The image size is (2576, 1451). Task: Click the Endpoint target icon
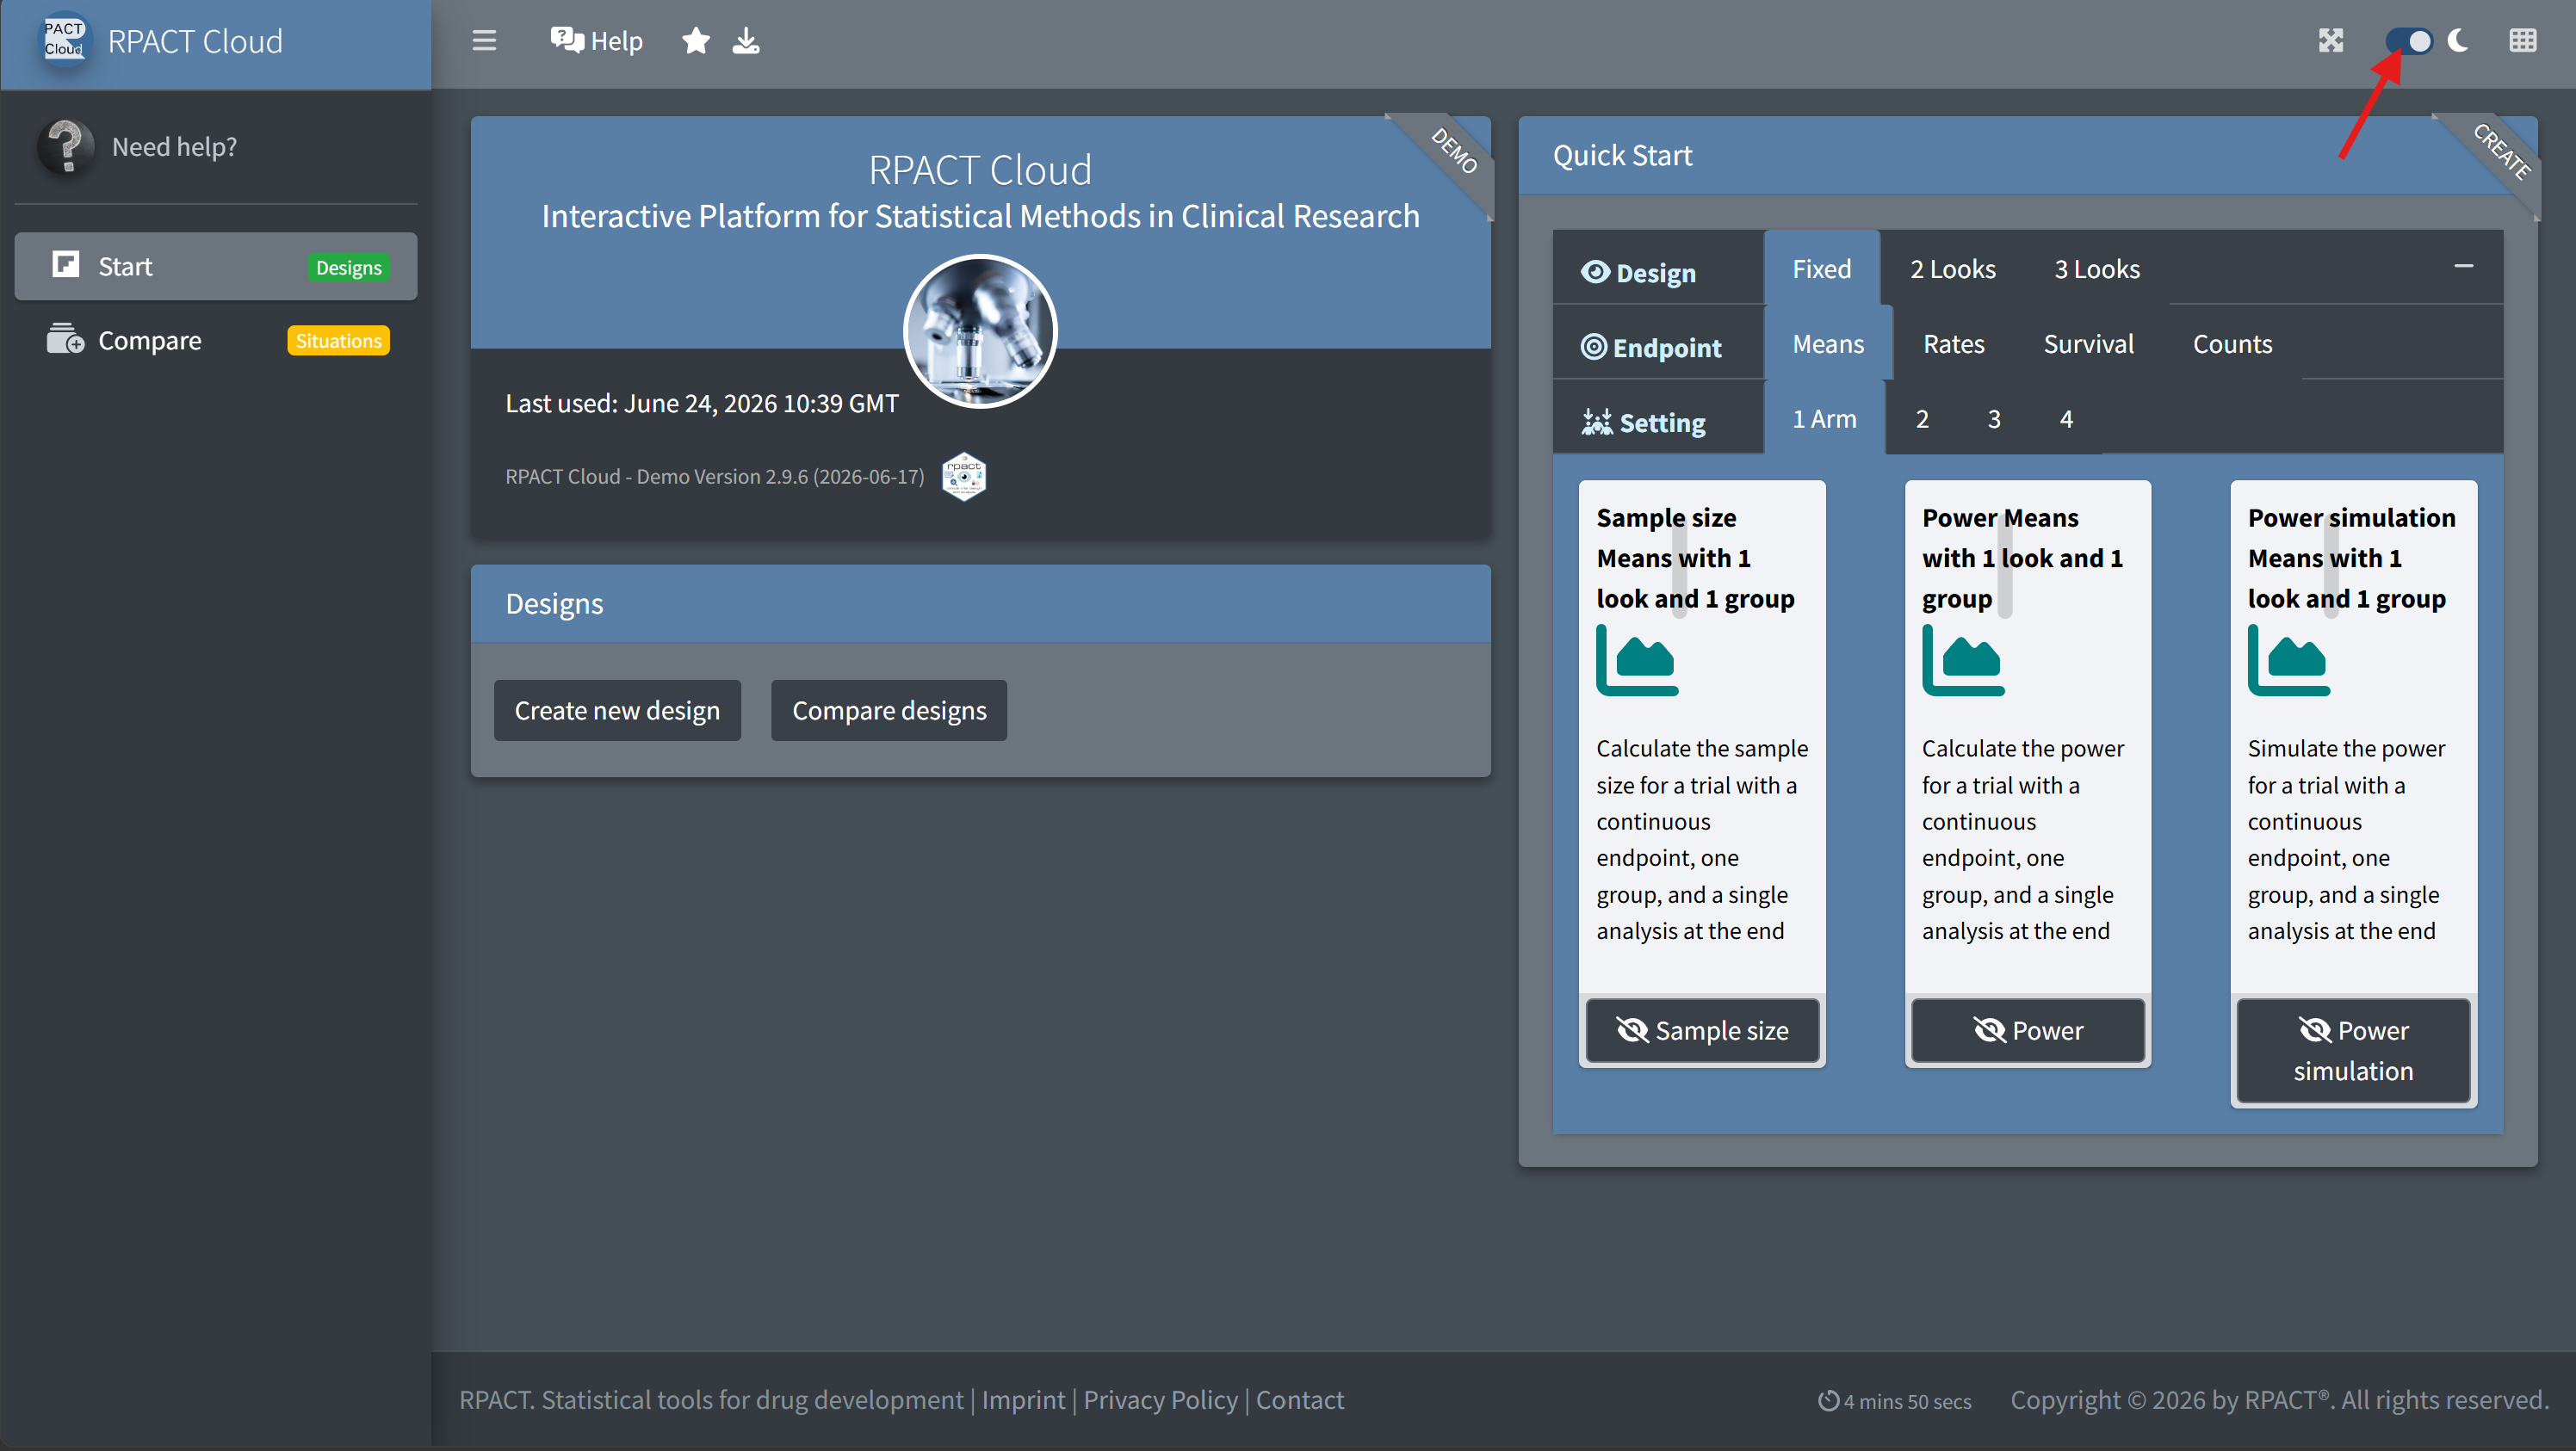pyautogui.click(x=1594, y=347)
